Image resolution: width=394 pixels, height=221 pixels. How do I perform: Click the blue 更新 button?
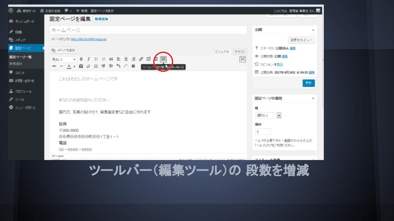pyautogui.click(x=308, y=83)
